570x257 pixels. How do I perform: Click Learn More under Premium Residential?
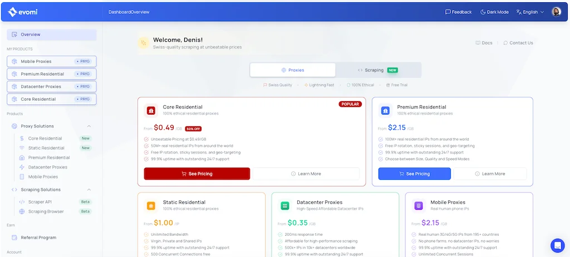pos(490,174)
